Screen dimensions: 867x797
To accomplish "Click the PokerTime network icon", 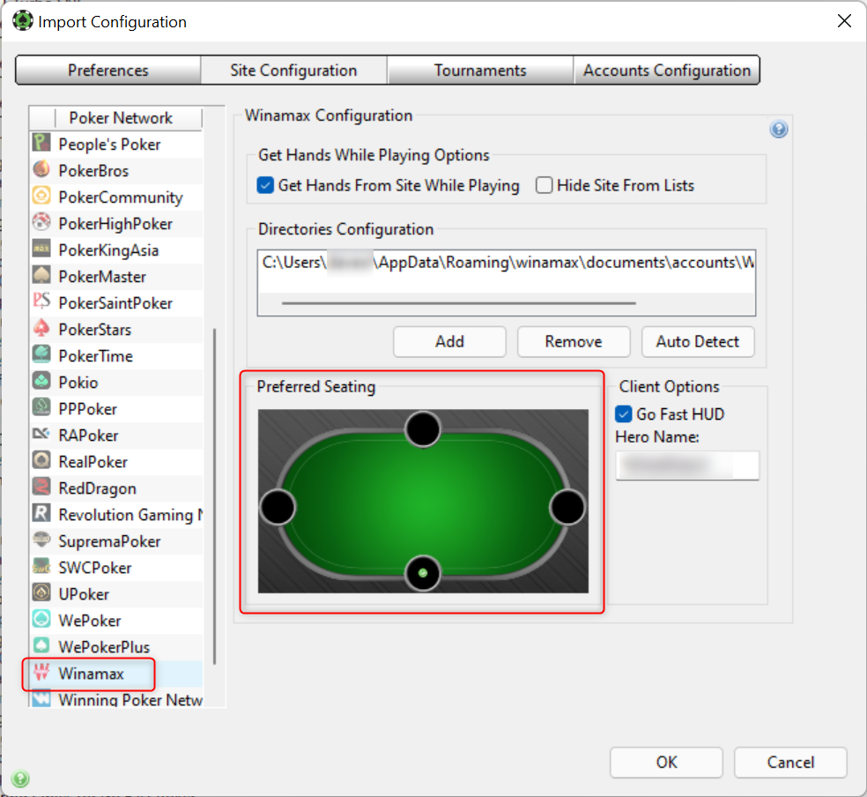I will coord(41,354).
